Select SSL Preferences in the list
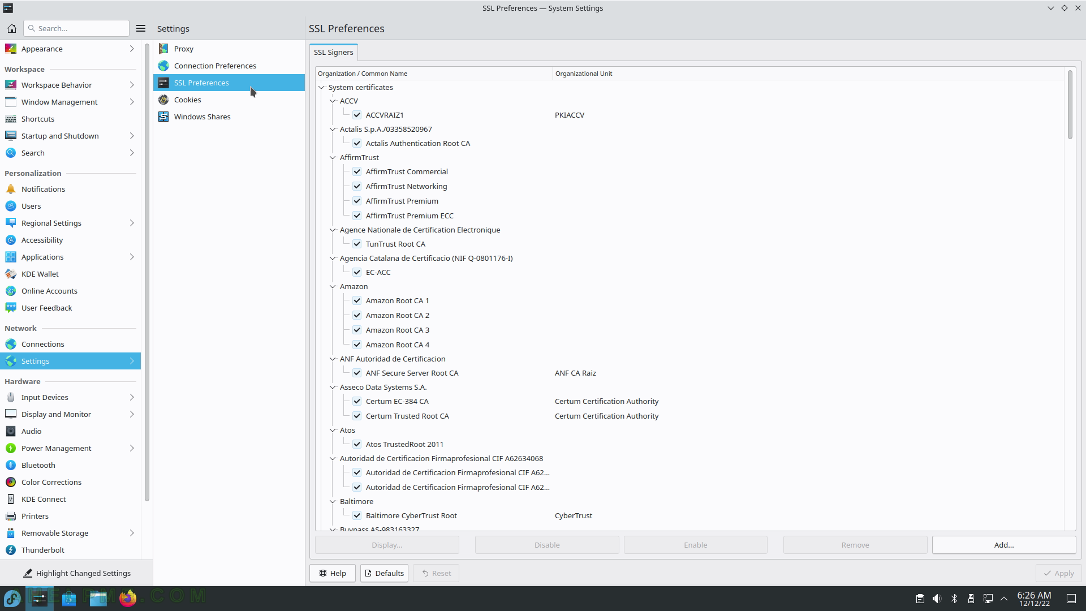Image resolution: width=1086 pixels, height=611 pixels. pos(229,83)
